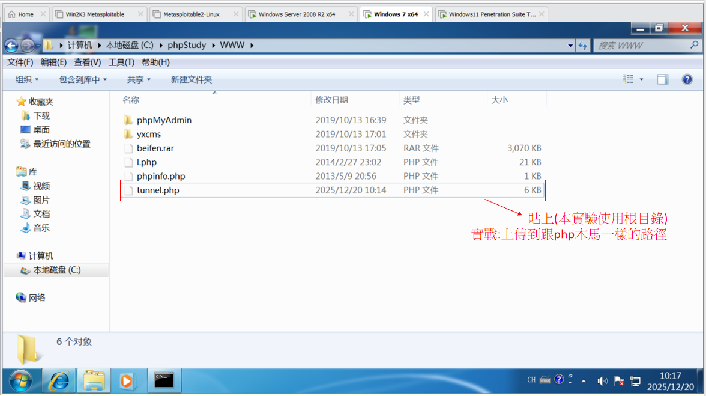The width and height of the screenshot is (706, 396).
Task: Open Pictures (图片) library
Action: (x=35, y=200)
